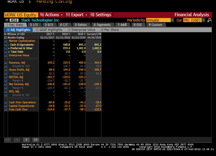Open chart icon for EBITDA, Adj row
This screenshot has width=216, height=156.
click(x=6, y=77)
